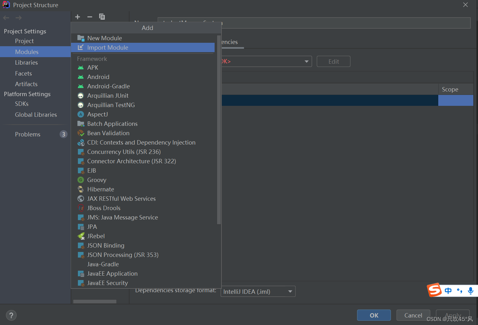Click the Hibernate icon

pyautogui.click(x=81, y=189)
